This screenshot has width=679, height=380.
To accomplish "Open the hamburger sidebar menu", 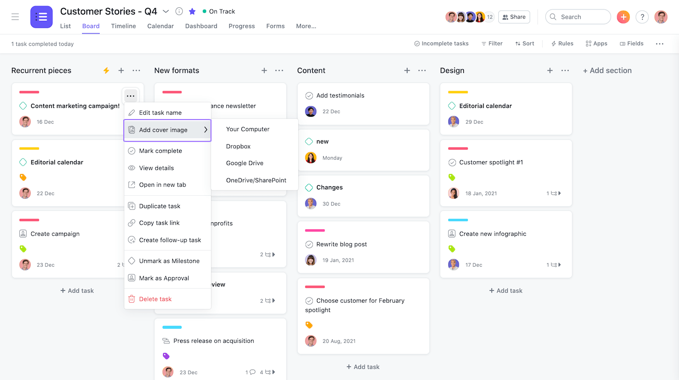I will pos(15,17).
